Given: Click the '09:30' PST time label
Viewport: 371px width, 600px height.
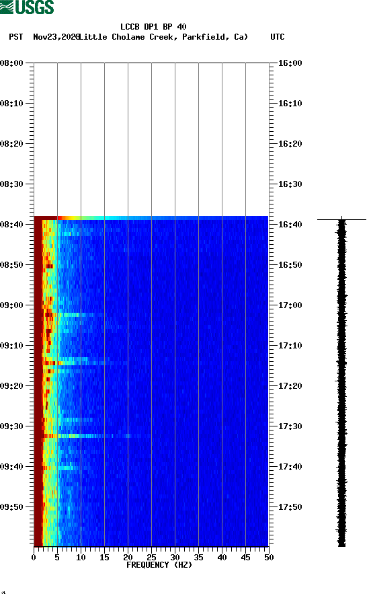Looking at the screenshot, I should click(x=12, y=426).
